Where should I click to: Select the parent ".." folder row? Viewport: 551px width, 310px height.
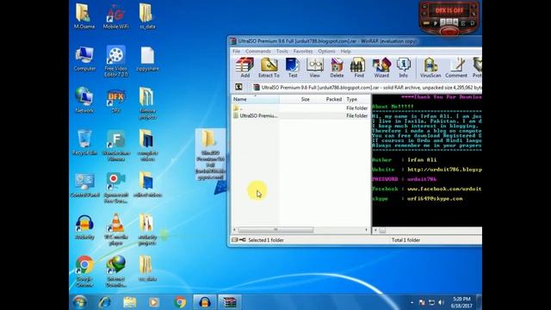point(300,108)
